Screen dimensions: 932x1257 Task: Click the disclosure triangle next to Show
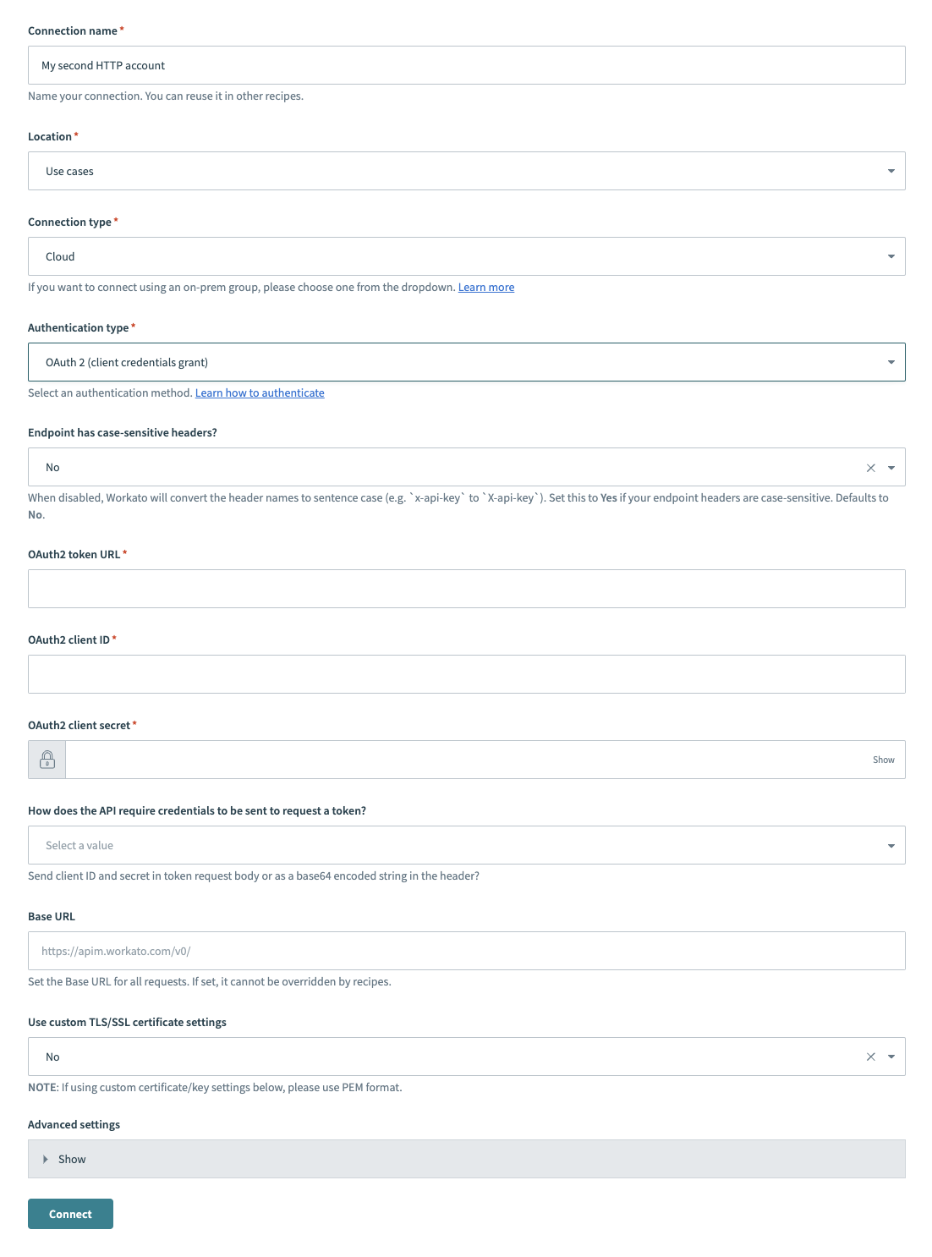coord(46,1159)
